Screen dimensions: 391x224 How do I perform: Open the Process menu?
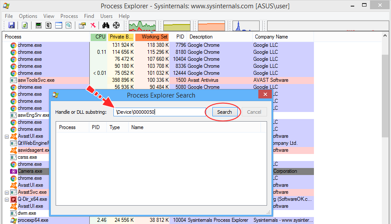(69, 16)
